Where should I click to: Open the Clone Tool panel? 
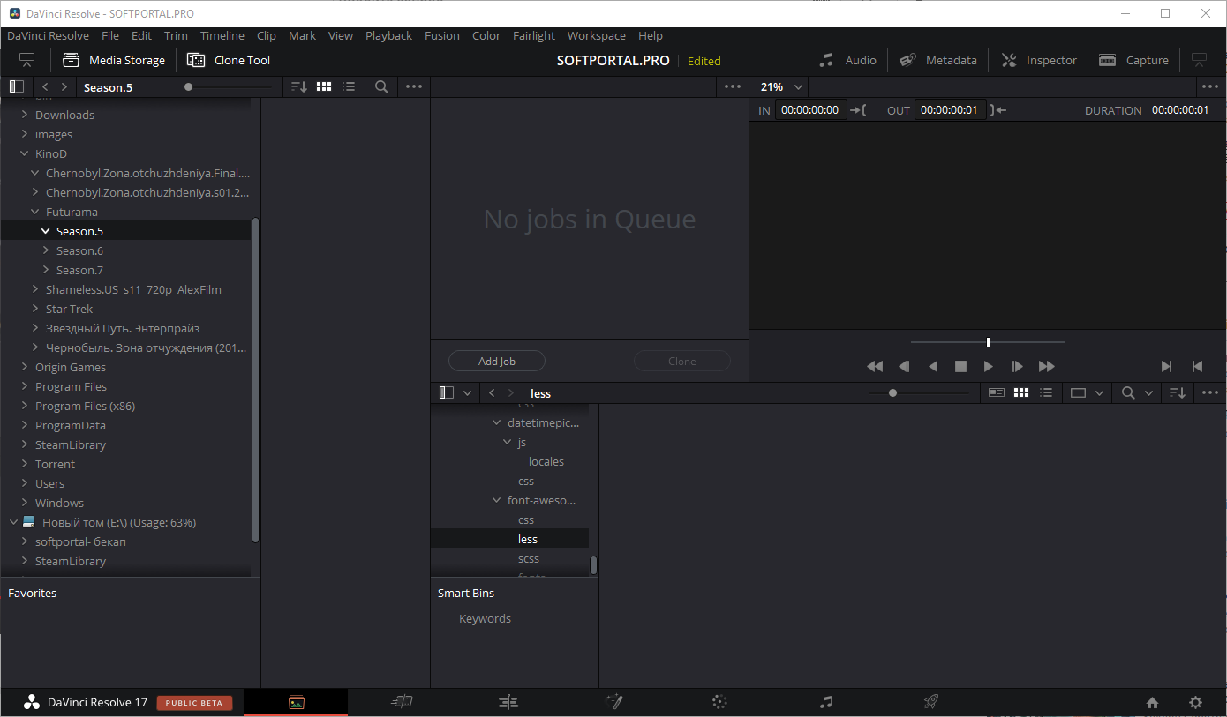point(229,61)
